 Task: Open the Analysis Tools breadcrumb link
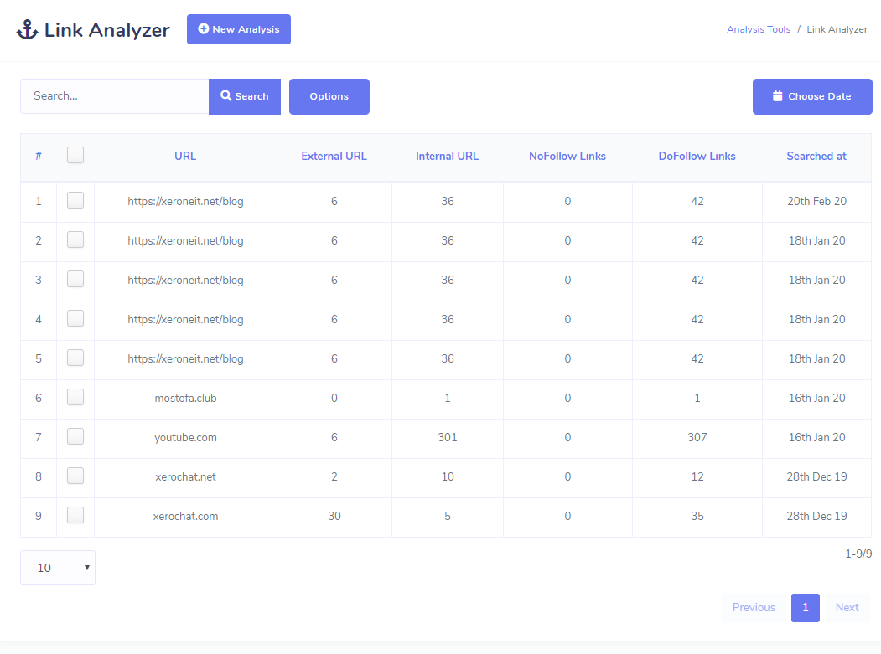coord(758,29)
